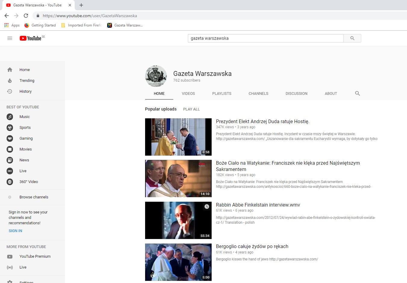This screenshot has height=283, width=407.
Task: Open the About tab
Action: [331, 94]
